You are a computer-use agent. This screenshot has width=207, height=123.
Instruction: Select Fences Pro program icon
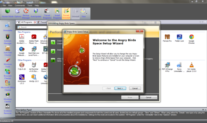click(167, 38)
